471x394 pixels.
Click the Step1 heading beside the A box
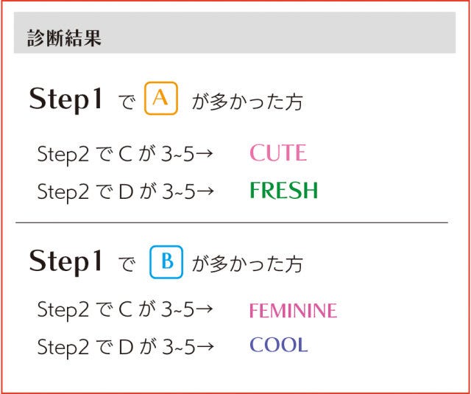(65, 100)
